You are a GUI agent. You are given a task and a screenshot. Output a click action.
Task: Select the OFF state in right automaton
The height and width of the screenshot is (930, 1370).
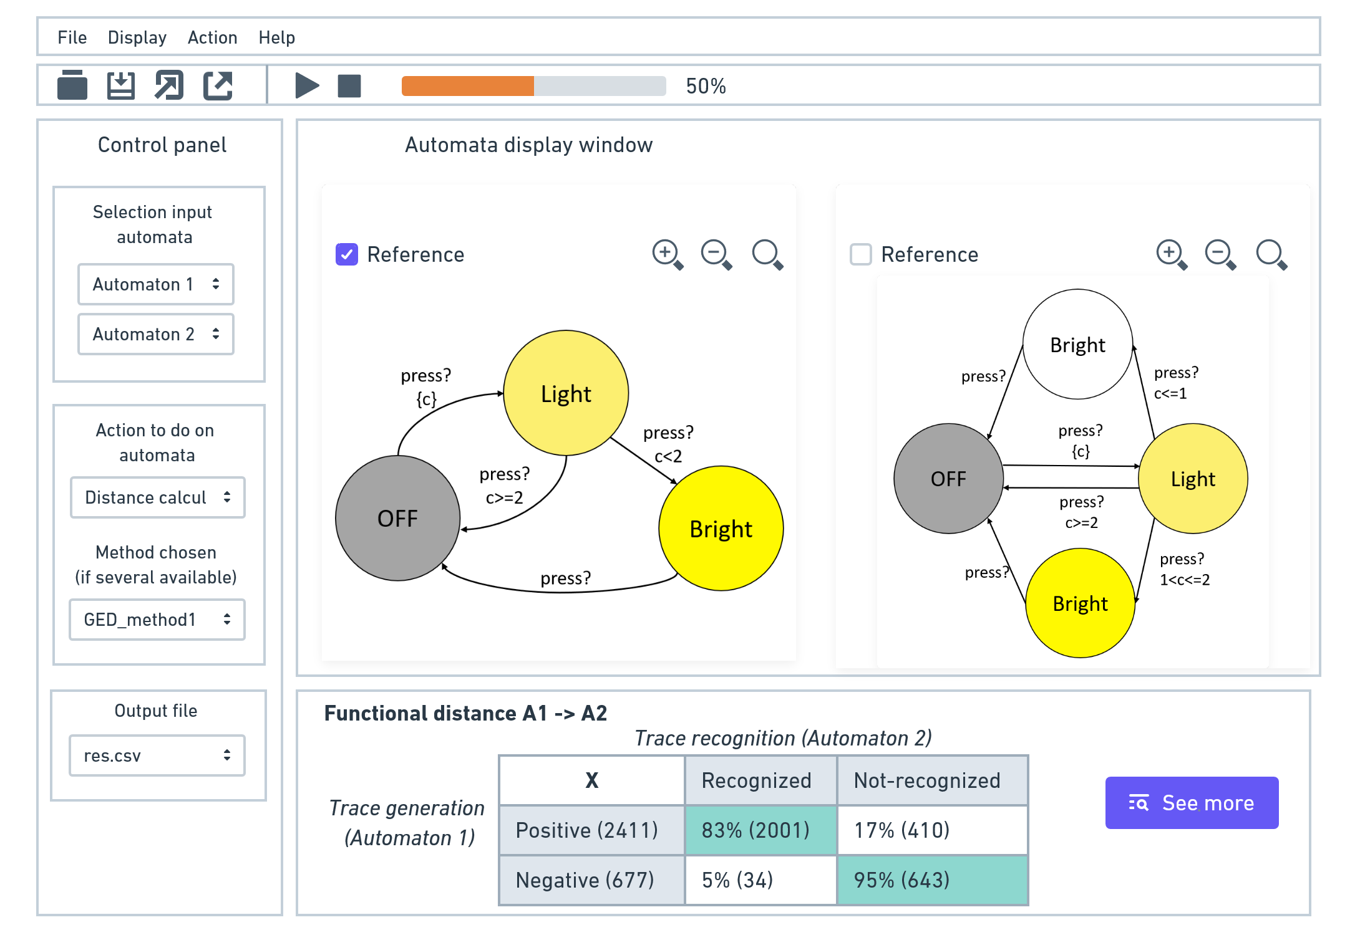pyautogui.click(x=948, y=479)
